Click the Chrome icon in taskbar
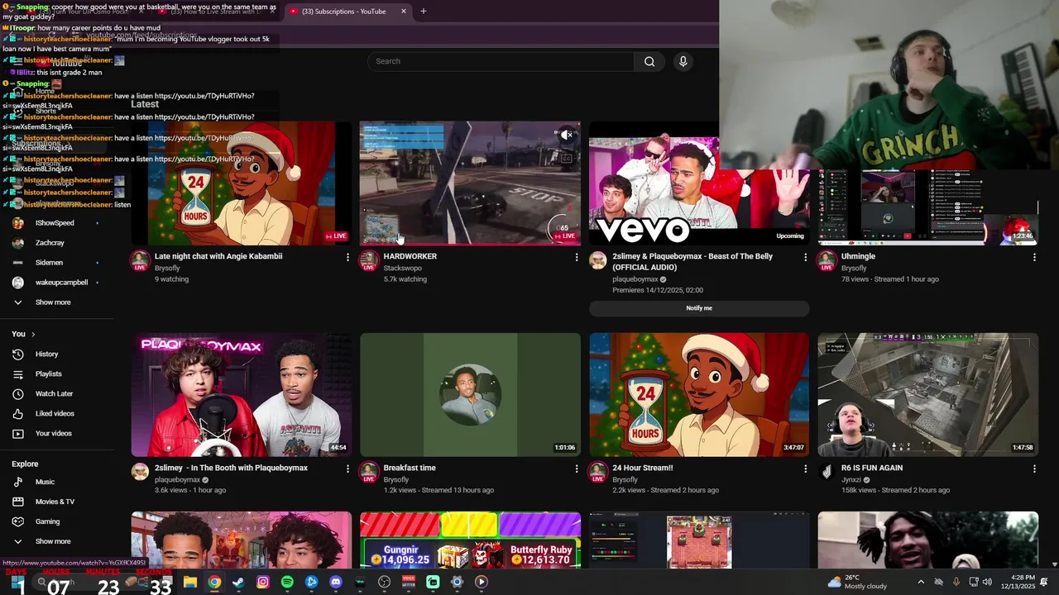The image size is (1059, 595). (214, 582)
